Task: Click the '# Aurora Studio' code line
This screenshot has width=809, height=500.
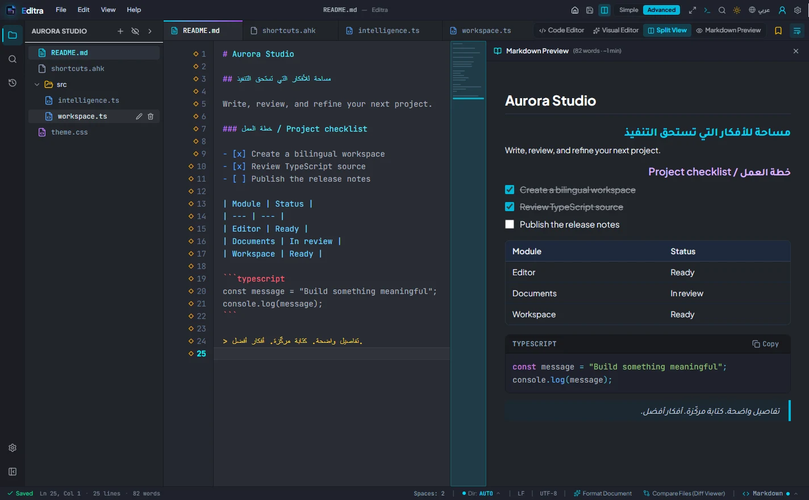Action: (x=258, y=54)
